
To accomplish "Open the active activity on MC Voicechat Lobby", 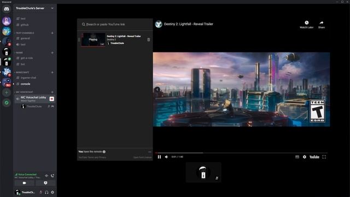I will coord(51,99).
